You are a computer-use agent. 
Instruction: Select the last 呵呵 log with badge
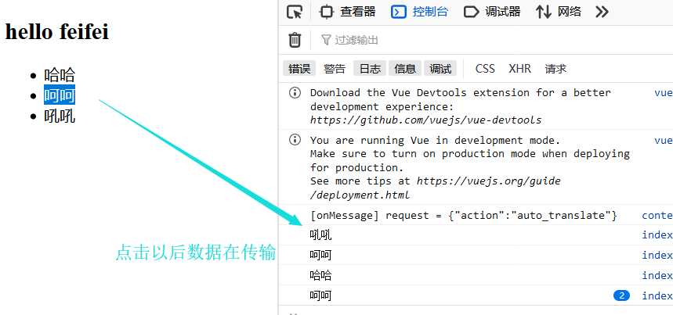pyautogui.click(x=320, y=295)
